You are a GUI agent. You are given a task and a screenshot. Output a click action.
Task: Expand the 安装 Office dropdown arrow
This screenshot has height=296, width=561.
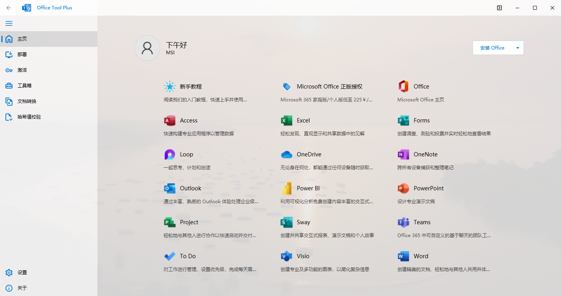518,48
